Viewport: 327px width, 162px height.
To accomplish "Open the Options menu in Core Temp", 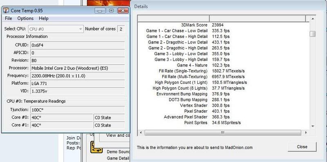I will 25,18.
